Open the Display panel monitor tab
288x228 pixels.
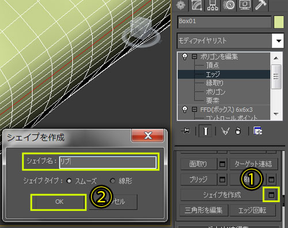[244, 5]
